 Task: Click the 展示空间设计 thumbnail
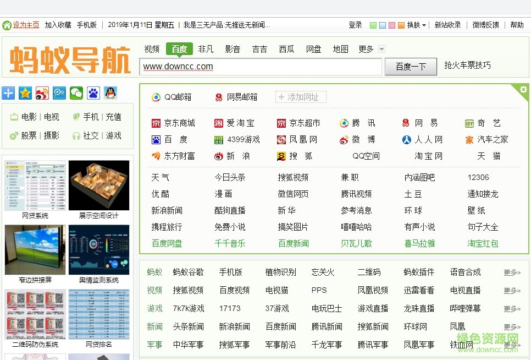[x=98, y=184]
